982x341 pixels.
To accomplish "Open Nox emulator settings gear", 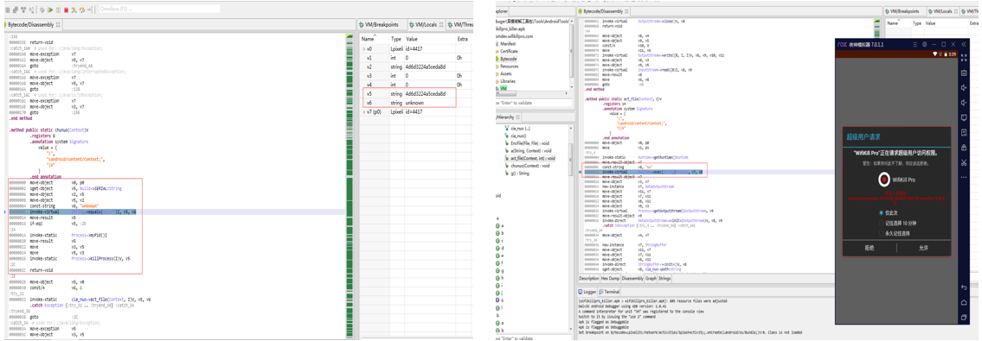I will coord(924,44).
